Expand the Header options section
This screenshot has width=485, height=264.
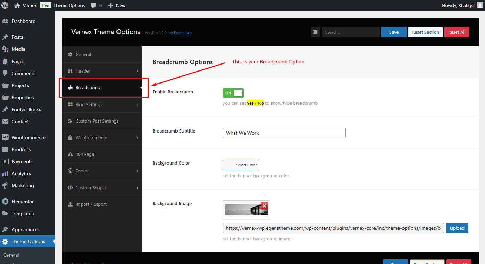102,71
